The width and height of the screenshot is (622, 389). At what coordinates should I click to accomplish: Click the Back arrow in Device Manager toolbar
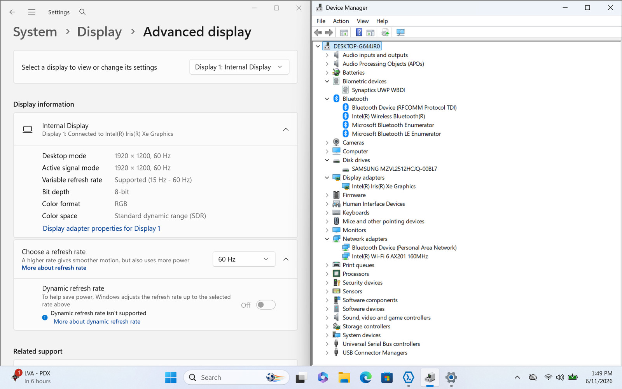(x=318, y=33)
